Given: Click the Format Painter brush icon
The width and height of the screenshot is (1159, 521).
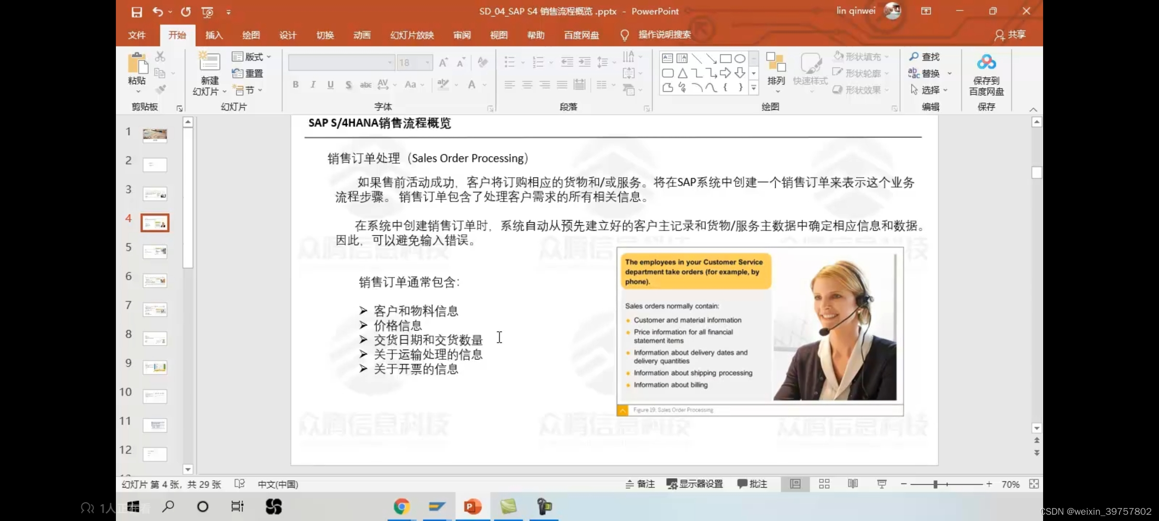Looking at the screenshot, I should click(x=160, y=90).
